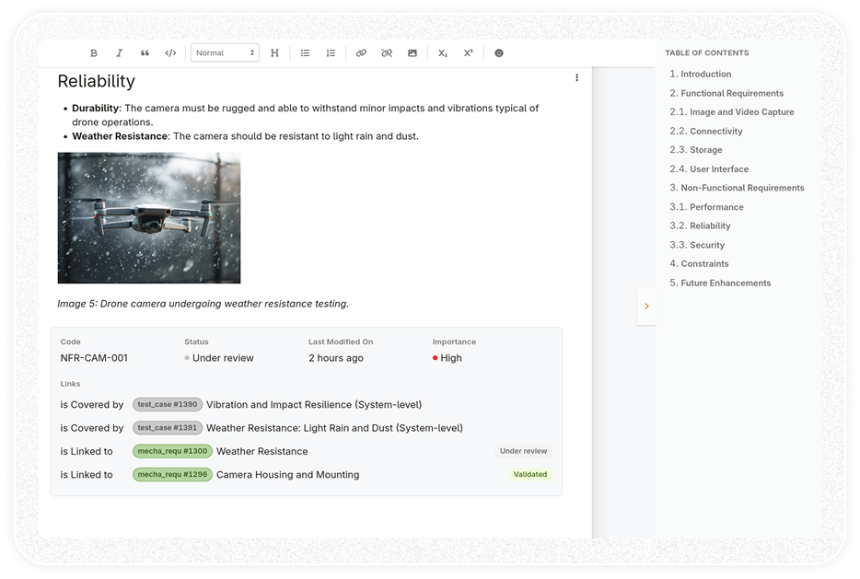Create a bulleted list
Image resolution: width=860 pixels, height=579 pixels.
pos(305,53)
